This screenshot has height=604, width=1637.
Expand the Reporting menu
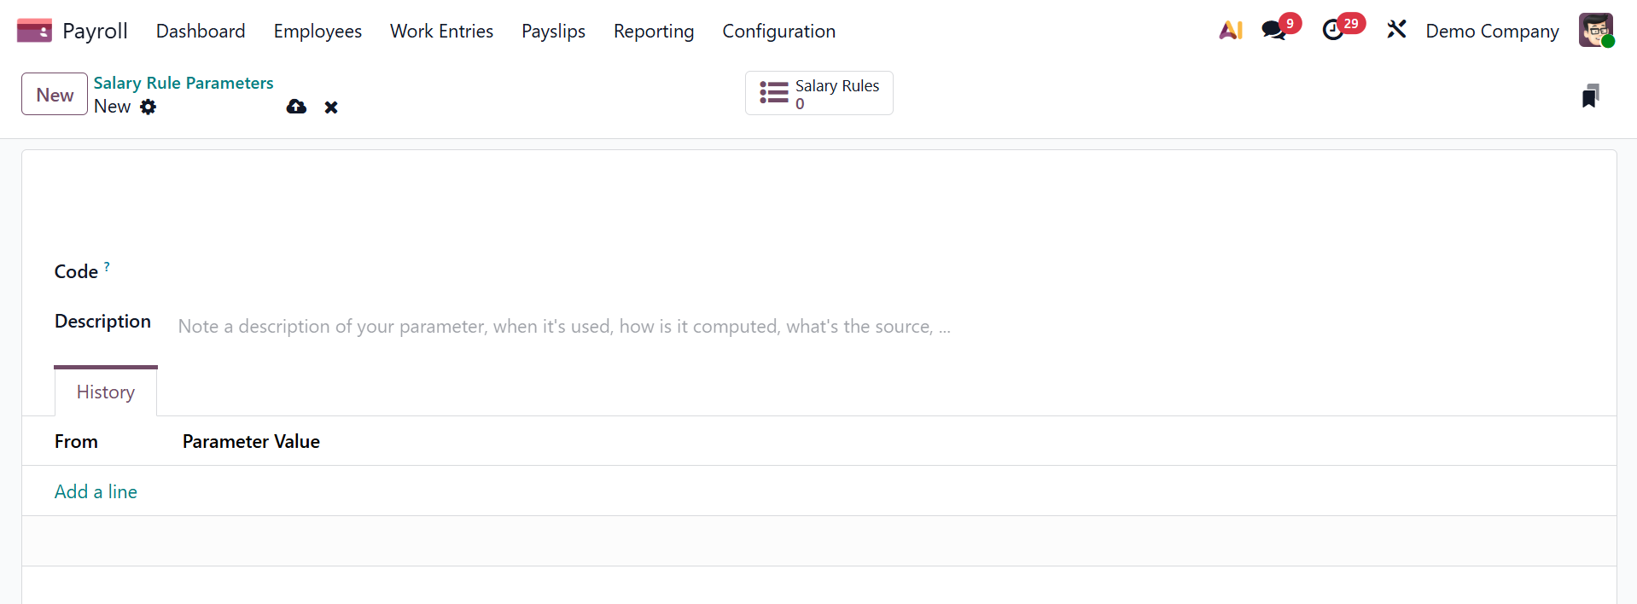[653, 32]
